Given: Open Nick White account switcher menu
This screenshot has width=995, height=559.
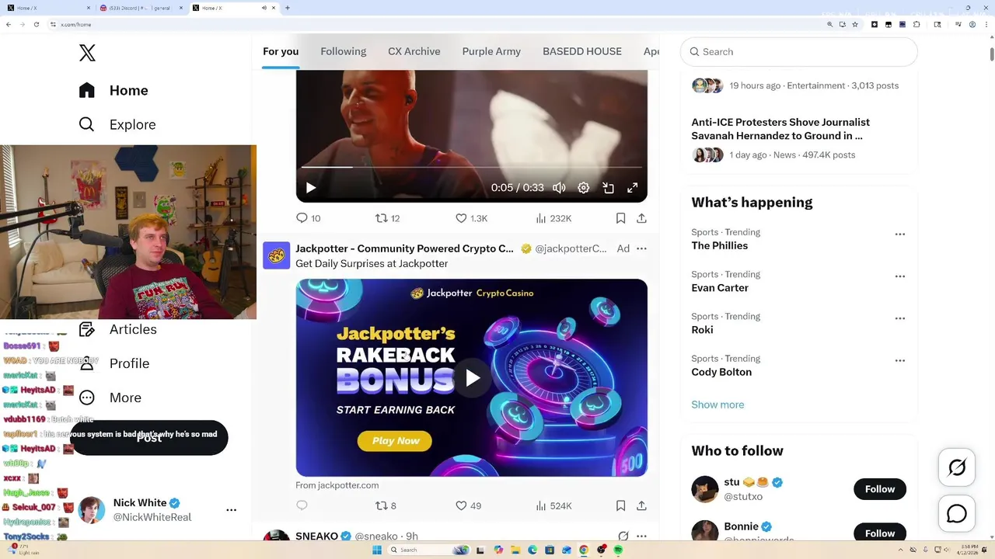Looking at the screenshot, I should 231,510.
